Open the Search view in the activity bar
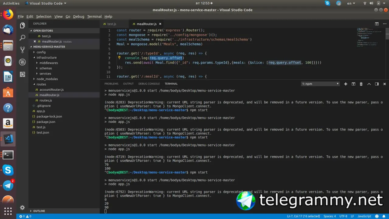Screen dimensions: 389x219 [22, 38]
